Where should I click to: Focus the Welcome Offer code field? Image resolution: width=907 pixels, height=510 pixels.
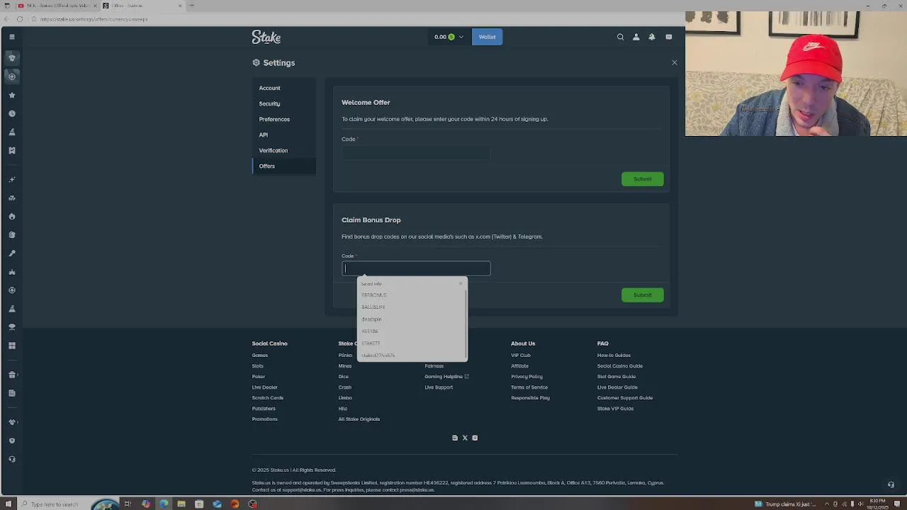coord(416,152)
